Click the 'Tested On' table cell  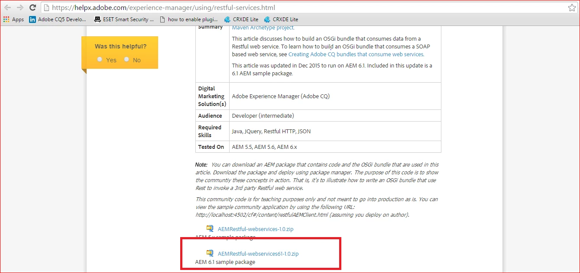point(212,147)
